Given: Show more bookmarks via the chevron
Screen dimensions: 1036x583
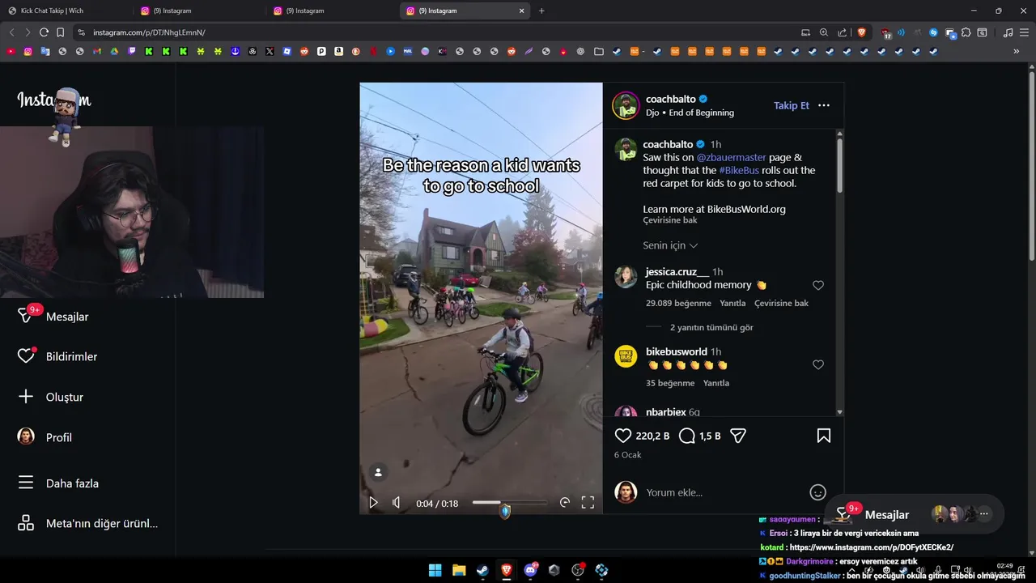Looking at the screenshot, I should (x=1017, y=51).
